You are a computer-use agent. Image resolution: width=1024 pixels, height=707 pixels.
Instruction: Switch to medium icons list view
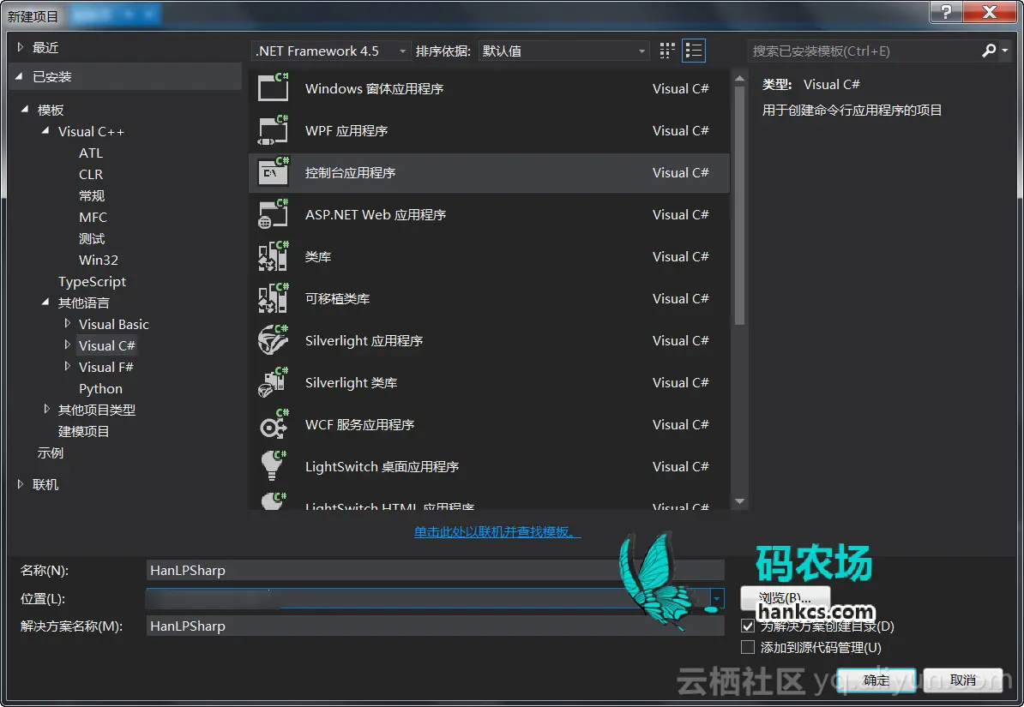coord(694,51)
